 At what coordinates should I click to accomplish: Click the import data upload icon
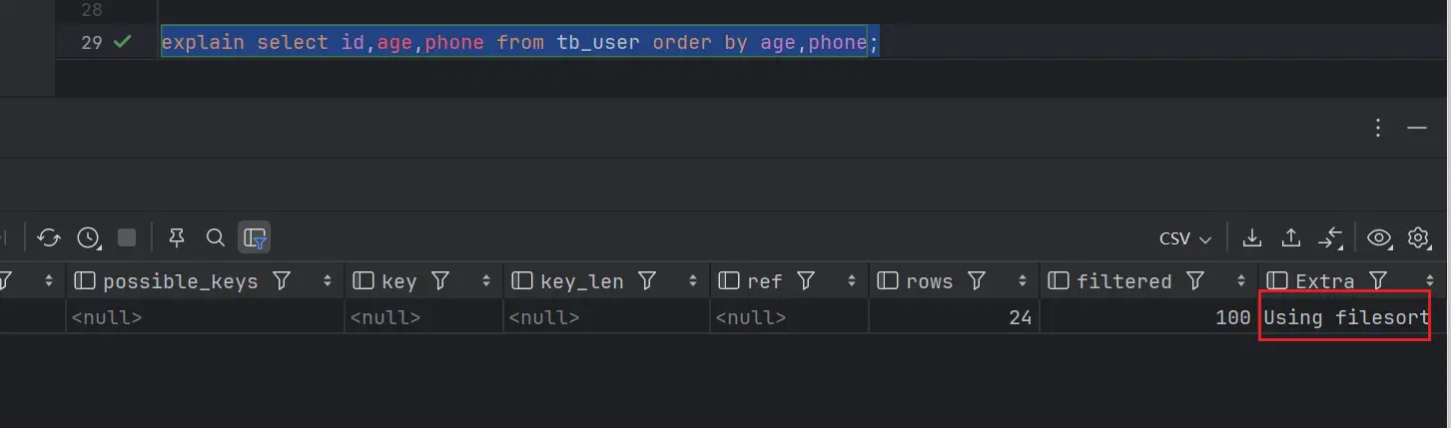click(x=1290, y=237)
